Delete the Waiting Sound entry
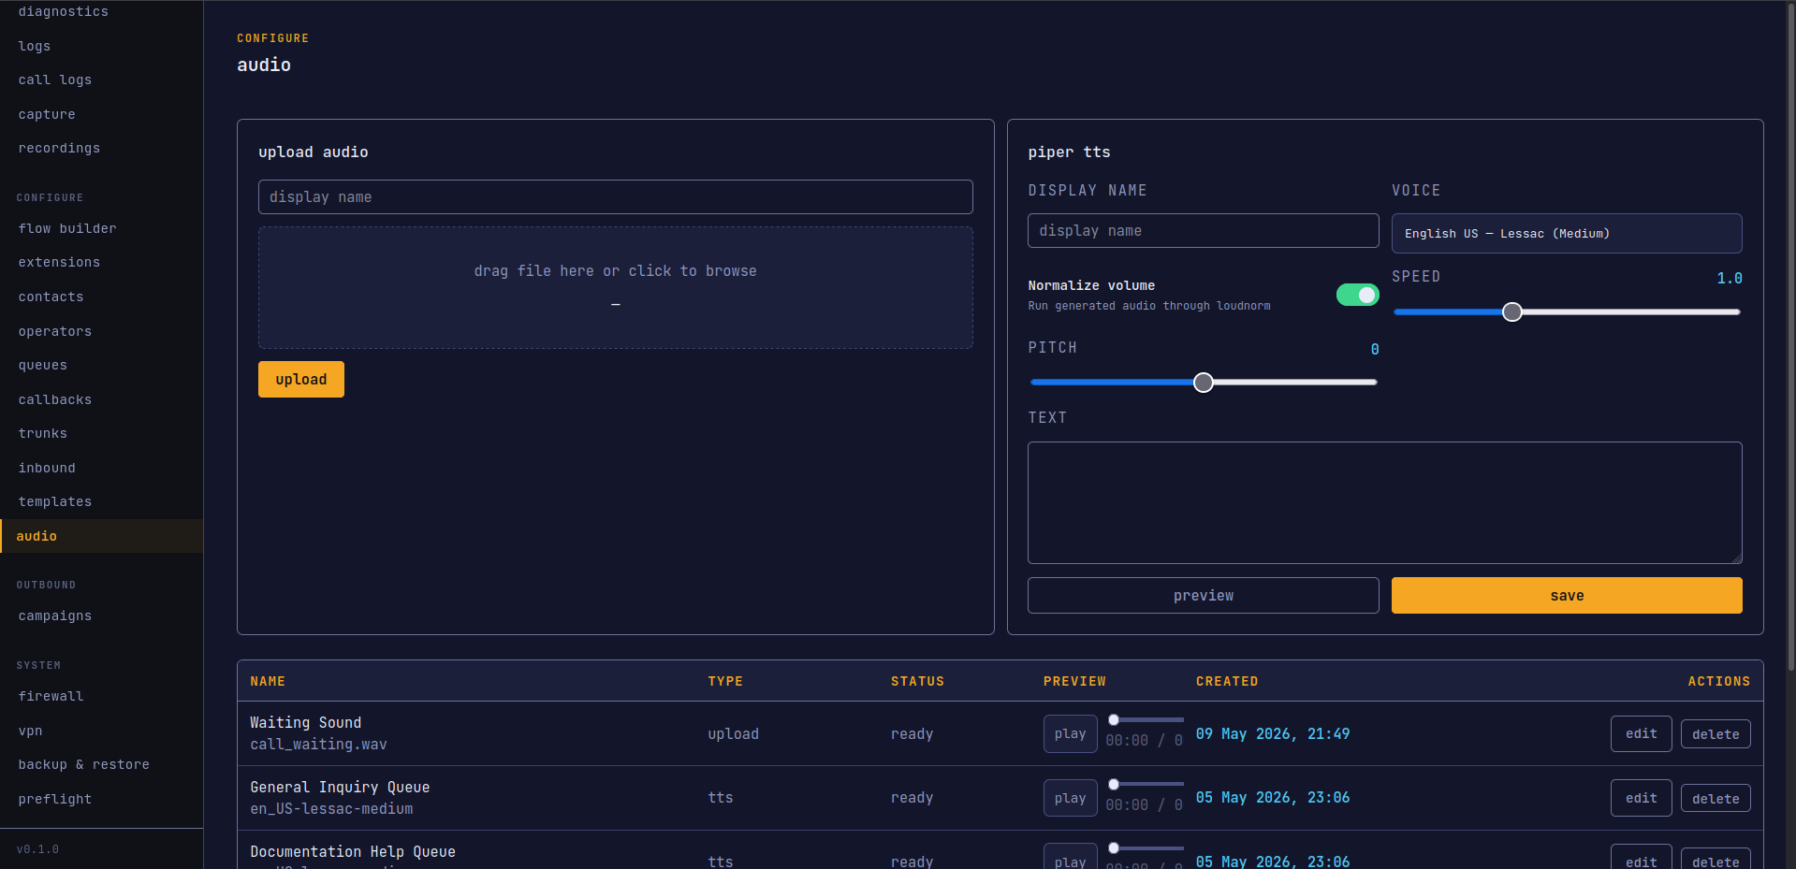The width and height of the screenshot is (1796, 869). pos(1716,734)
